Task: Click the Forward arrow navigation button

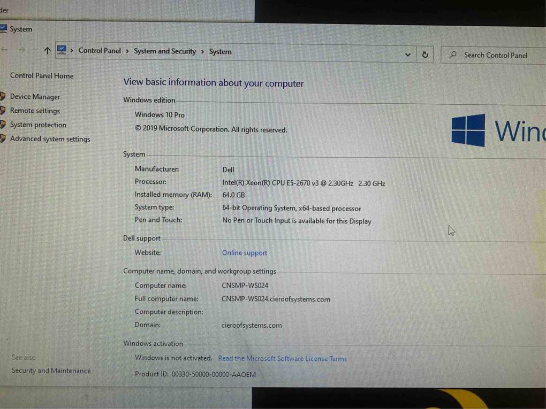Action: (21, 50)
